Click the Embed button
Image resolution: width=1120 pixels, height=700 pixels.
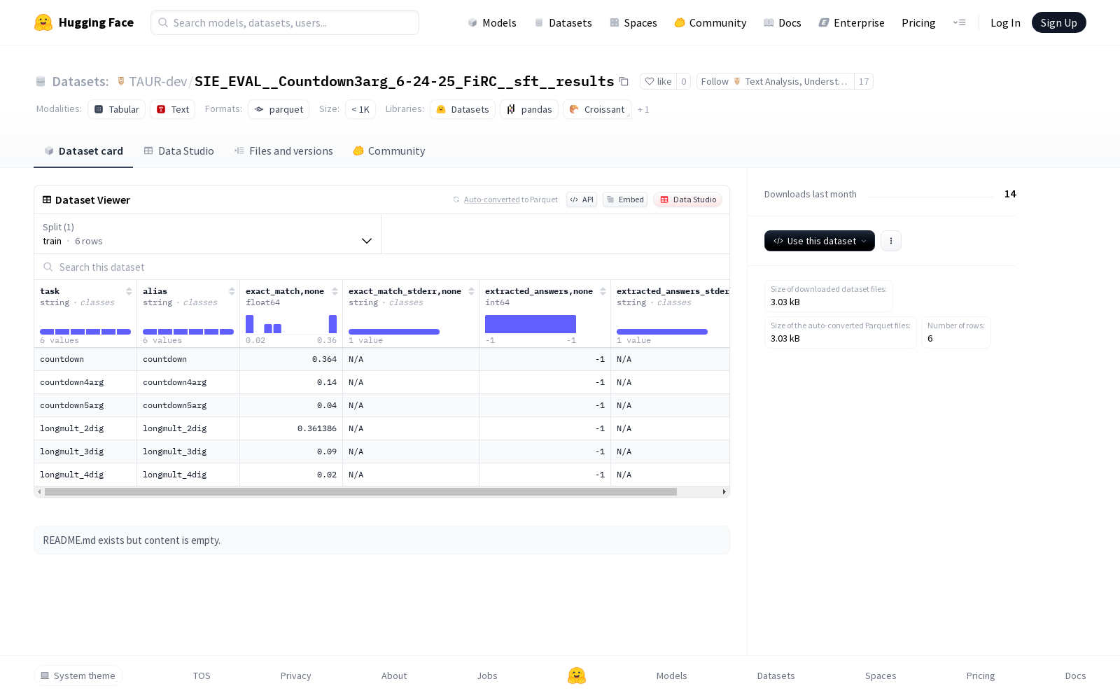tap(625, 199)
